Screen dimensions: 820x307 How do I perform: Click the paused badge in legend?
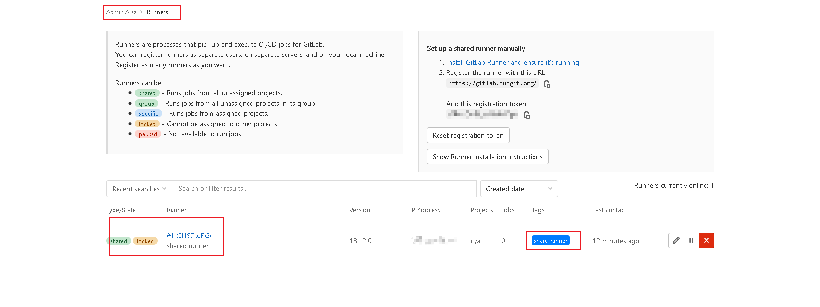[x=148, y=134]
